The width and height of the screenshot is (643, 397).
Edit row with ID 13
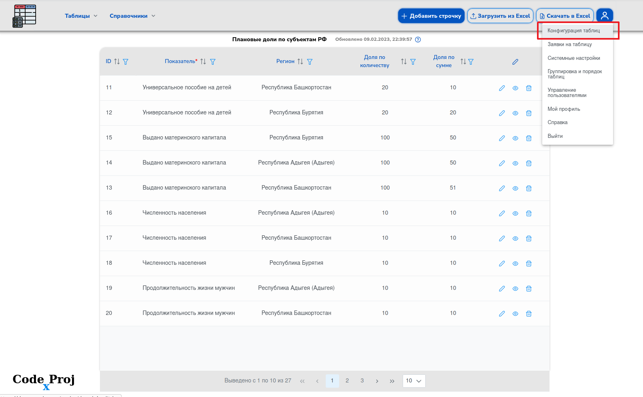pyautogui.click(x=502, y=188)
